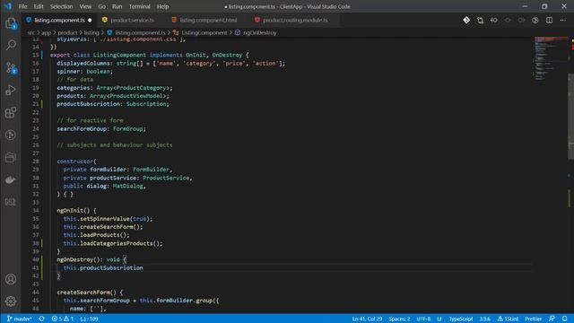Open the Help menu
Viewport: 574px width, 323px height.
point(162,6)
